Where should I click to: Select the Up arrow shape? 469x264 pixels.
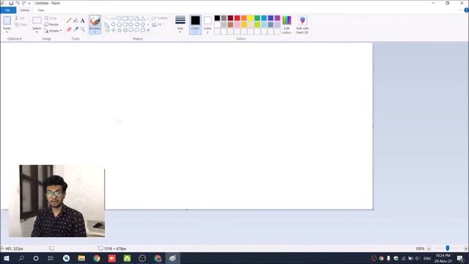[143, 24]
